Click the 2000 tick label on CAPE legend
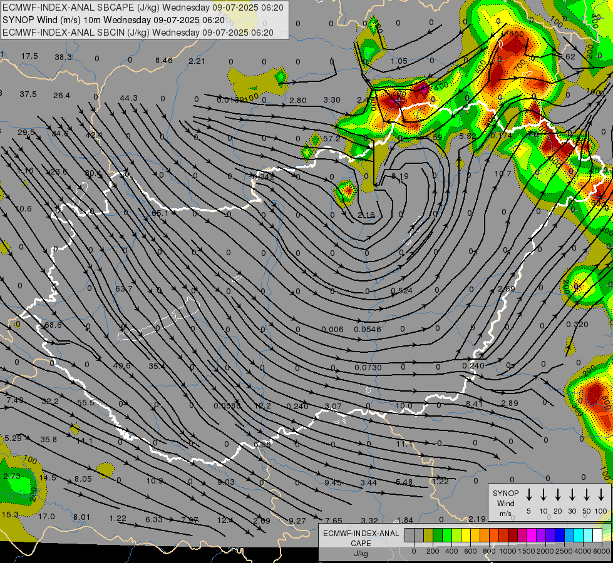 546,551
